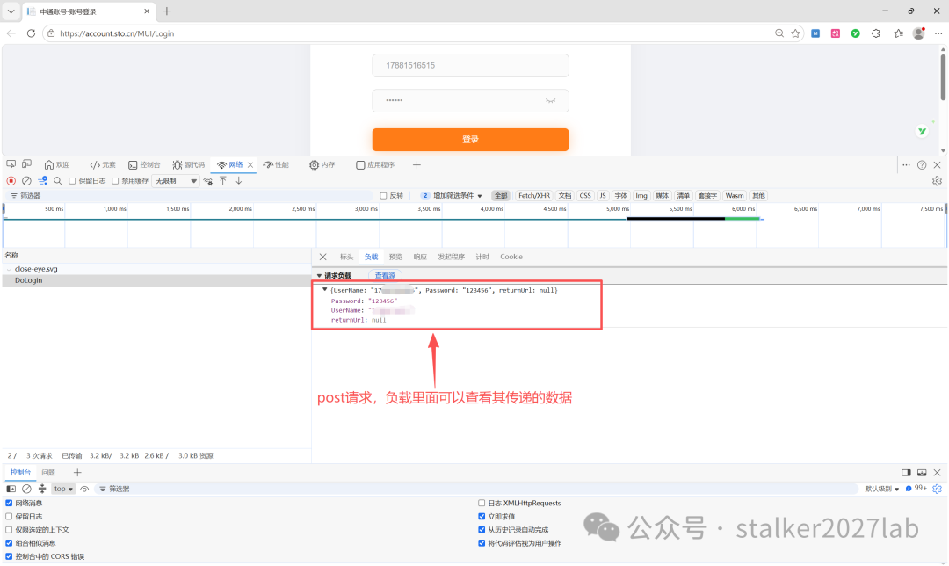Open the browser extensions puzzle icon
Screen dimensions: 949x566
(876, 33)
